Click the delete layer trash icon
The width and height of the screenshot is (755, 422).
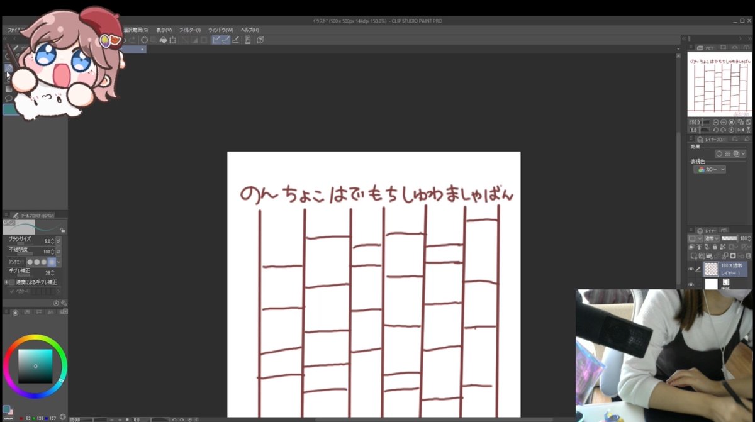(x=748, y=256)
